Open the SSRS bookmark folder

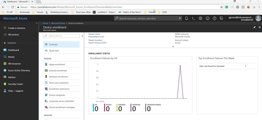(x=162, y=12)
